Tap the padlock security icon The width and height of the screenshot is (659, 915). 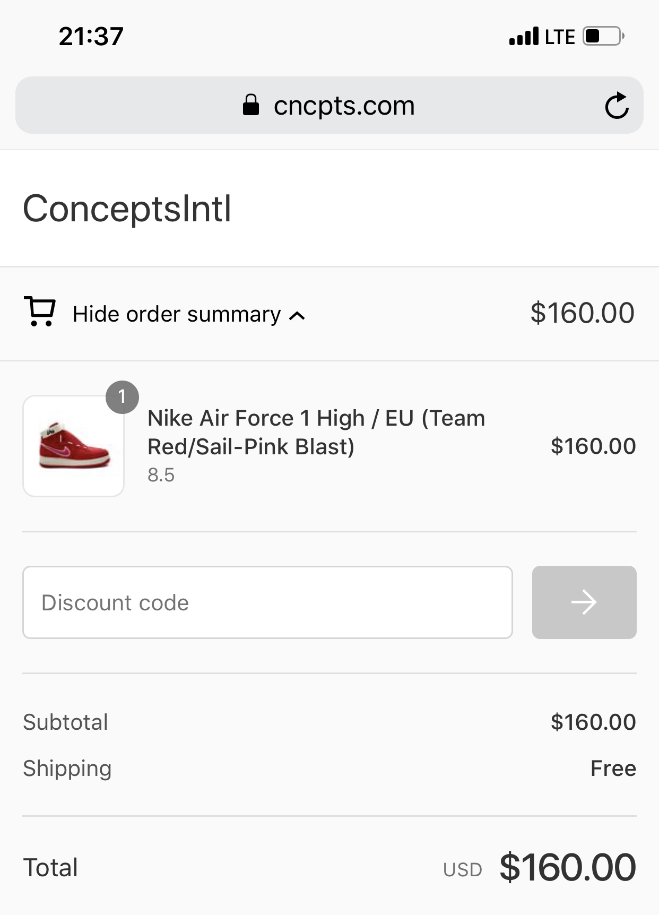(250, 105)
